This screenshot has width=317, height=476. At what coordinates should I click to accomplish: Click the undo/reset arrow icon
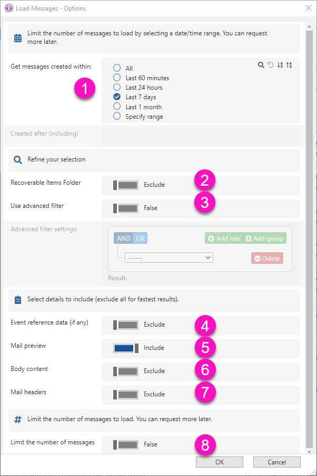(x=270, y=65)
